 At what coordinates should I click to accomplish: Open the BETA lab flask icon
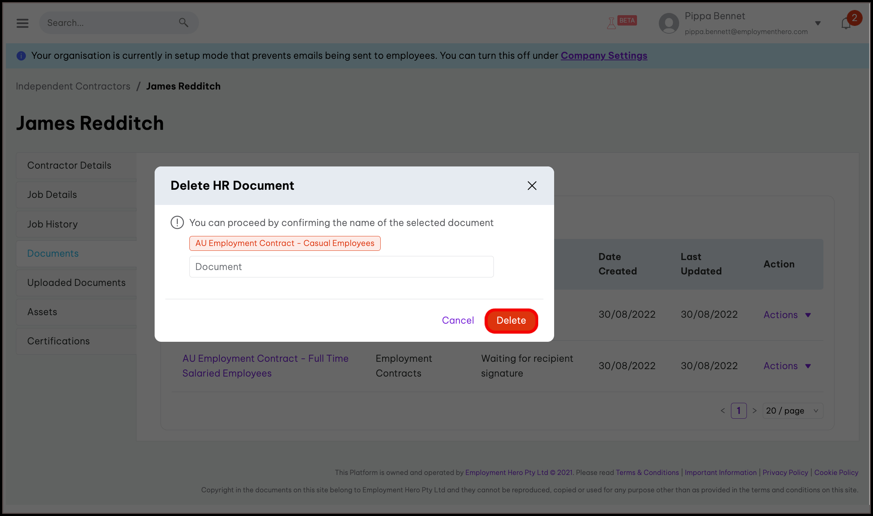pos(611,23)
